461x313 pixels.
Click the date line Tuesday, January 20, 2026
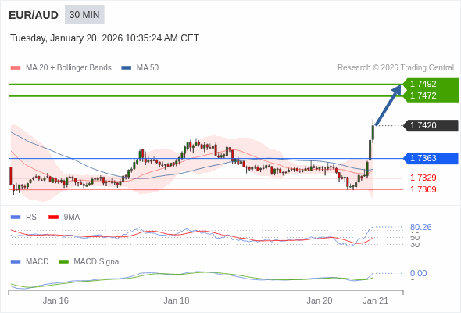[105, 38]
